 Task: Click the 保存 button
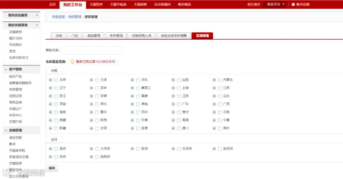[x=52, y=168]
